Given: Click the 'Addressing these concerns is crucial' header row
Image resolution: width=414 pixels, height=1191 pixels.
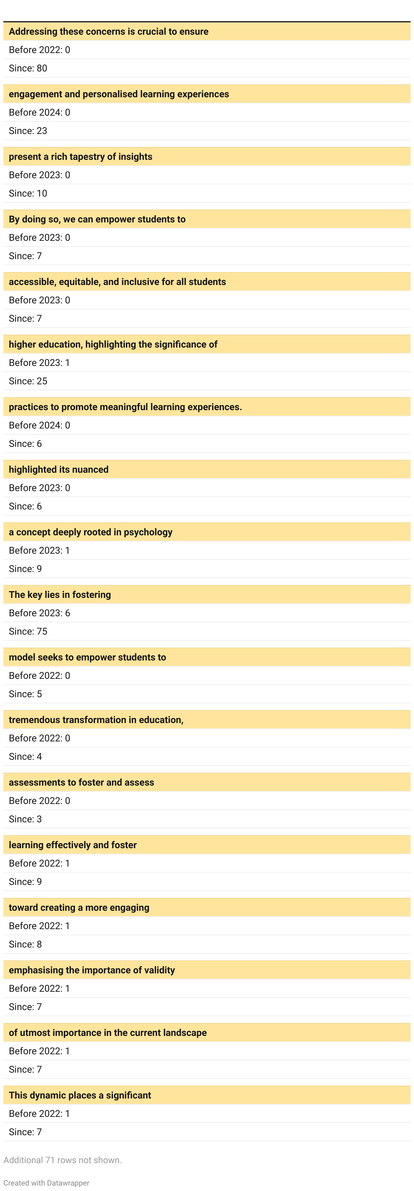Looking at the screenshot, I should [x=207, y=31].
